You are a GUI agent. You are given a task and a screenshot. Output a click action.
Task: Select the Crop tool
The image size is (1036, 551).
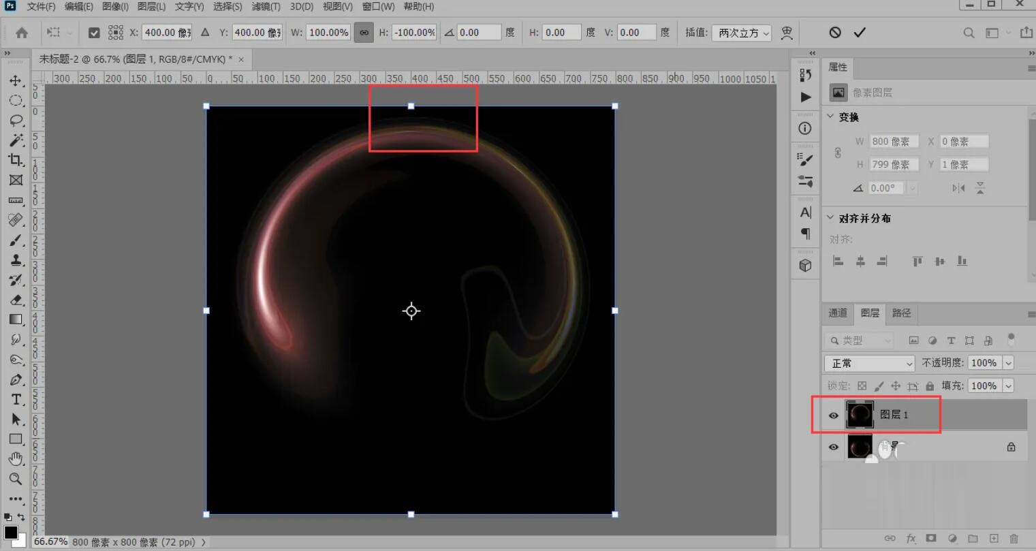point(17,161)
